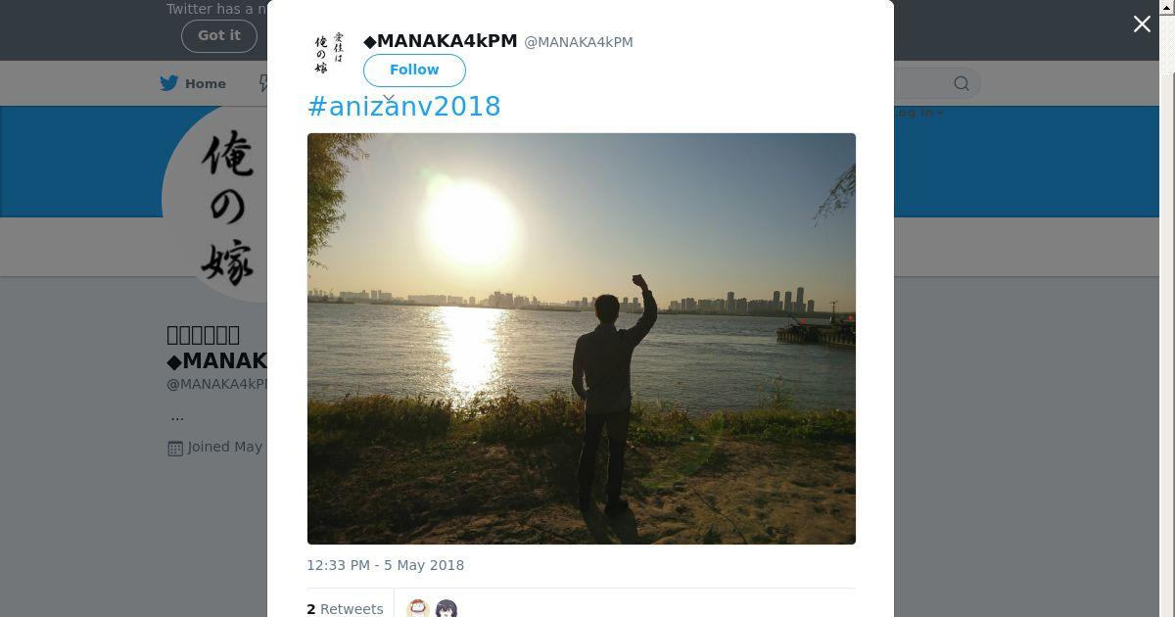Click the 12:33 PM tweet timestamp
1175x617 pixels.
tap(386, 565)
